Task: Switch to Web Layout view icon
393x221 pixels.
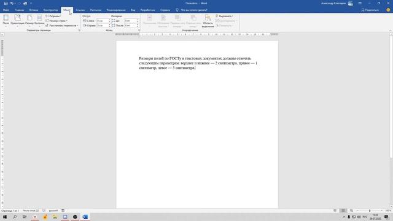Action: [351, 211]
